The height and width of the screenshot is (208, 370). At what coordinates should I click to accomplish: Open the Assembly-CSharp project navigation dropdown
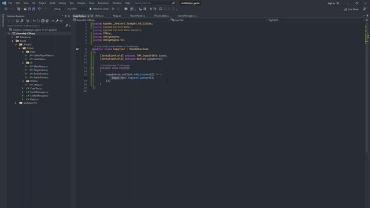point(121,20)
